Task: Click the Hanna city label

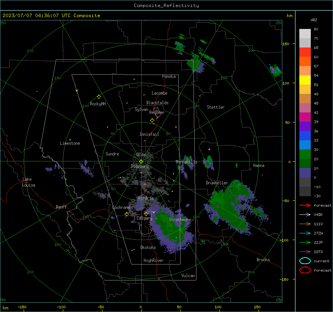Action: pos(259,165)
